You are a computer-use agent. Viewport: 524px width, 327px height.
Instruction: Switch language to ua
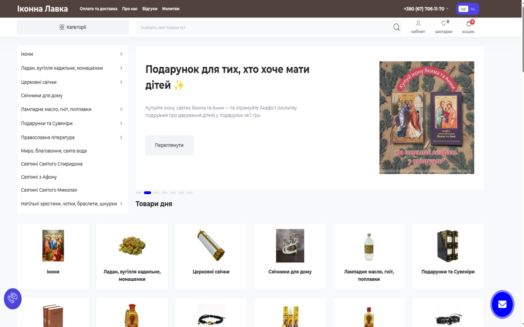[x=463, y=9]
